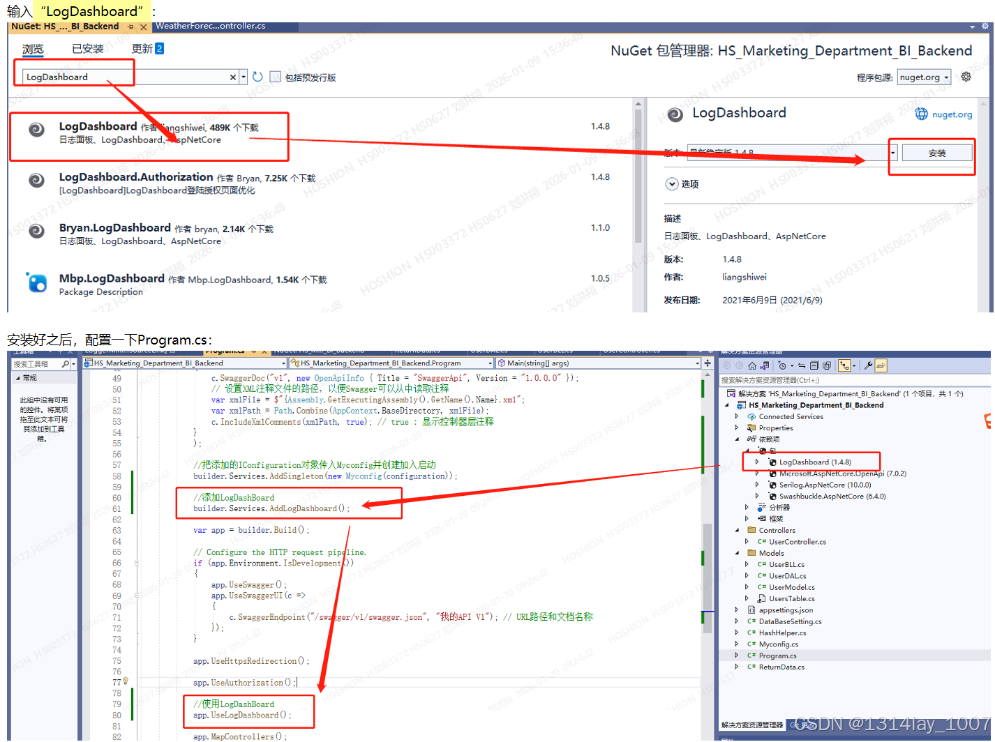Switch to the 更新 tab
Screen dimensions: 995x742
click(147, 49)
